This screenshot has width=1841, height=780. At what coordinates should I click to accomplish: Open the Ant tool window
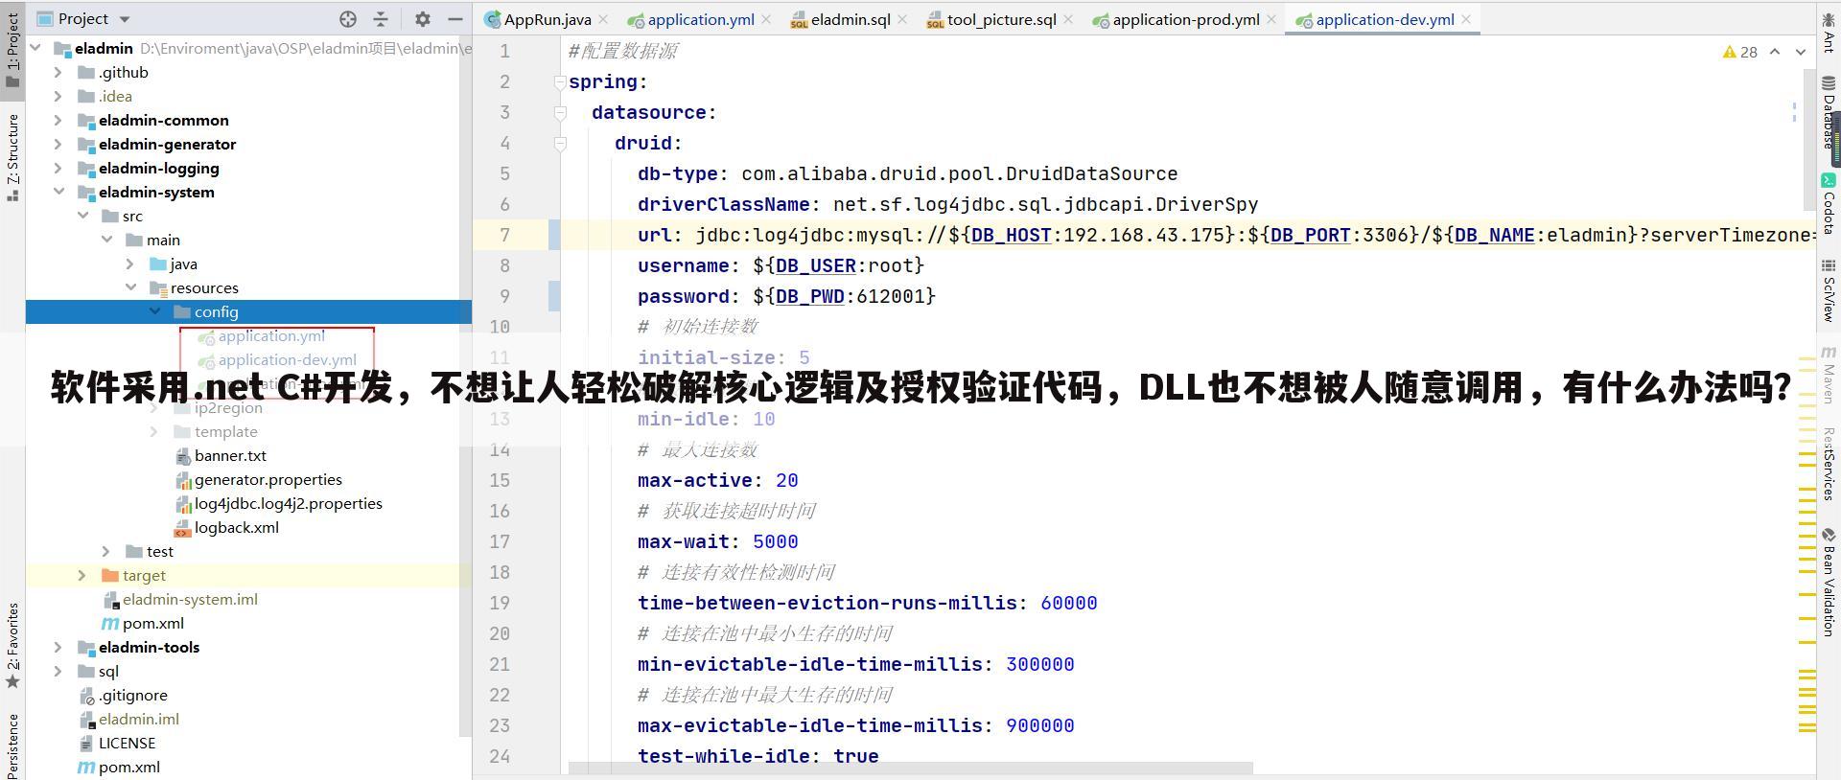click(1829, 34)
